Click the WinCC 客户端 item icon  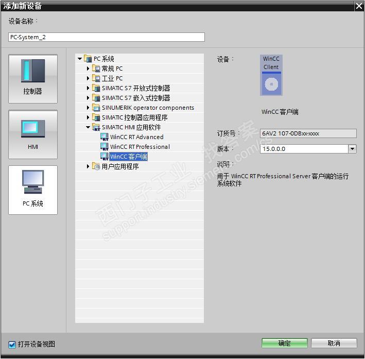pyautogui.click(x=105, y=157)
